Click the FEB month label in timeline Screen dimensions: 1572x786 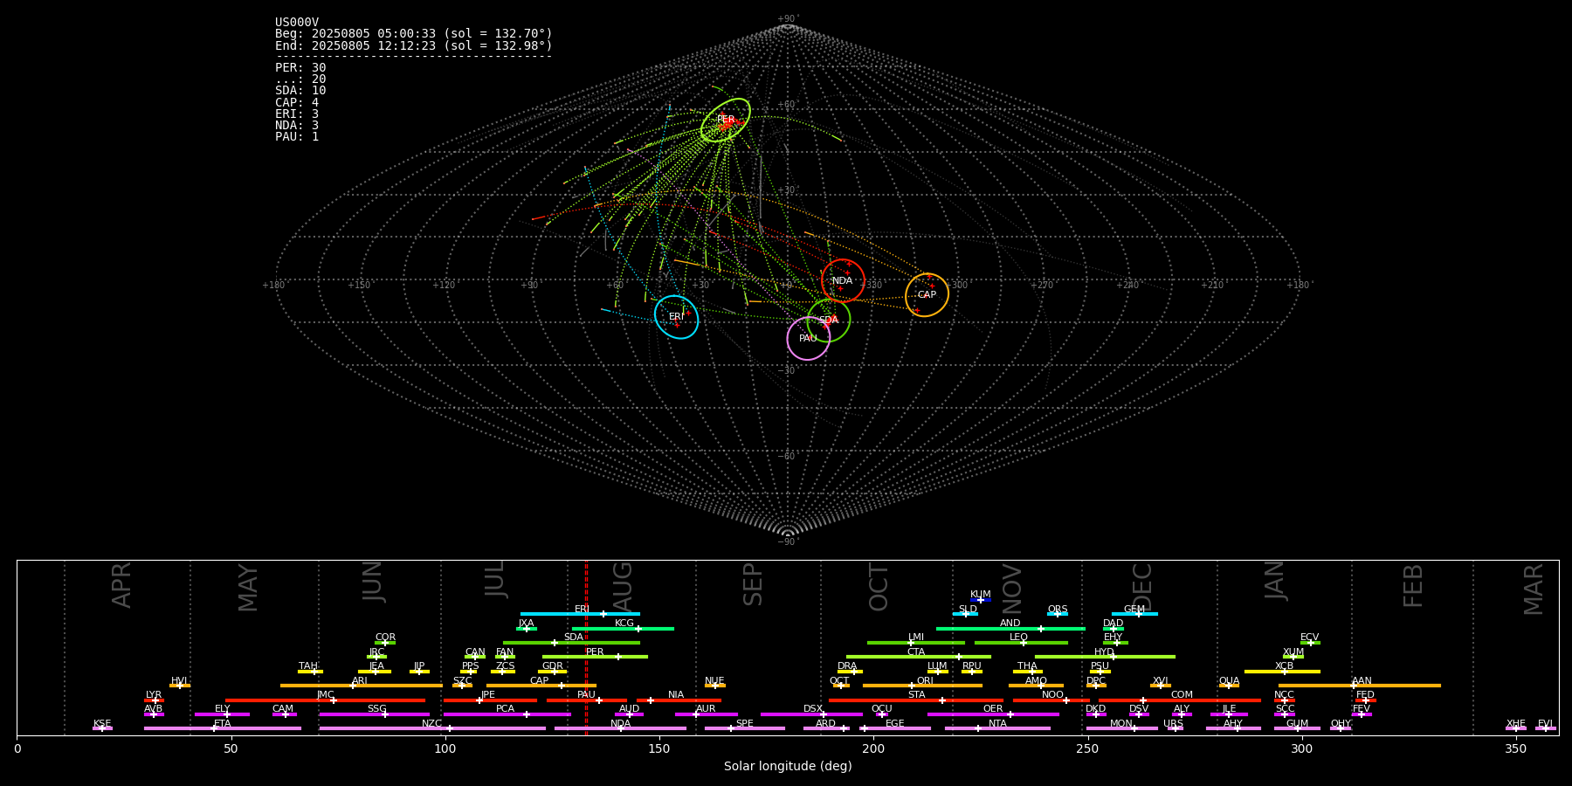point(1413,586)
